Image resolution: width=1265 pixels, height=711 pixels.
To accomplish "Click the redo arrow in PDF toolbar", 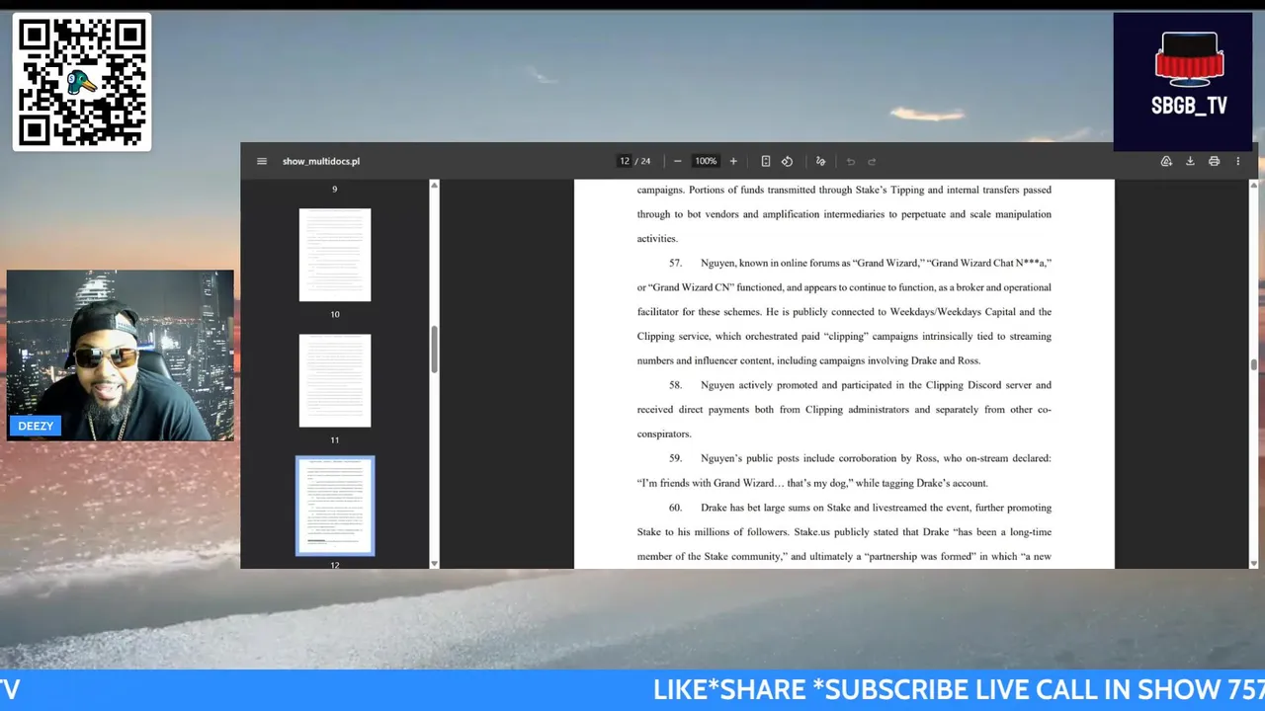I will point(872,161).
